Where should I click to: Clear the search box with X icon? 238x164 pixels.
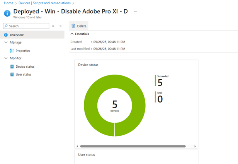pyautogui.click(x=53, y=26)
